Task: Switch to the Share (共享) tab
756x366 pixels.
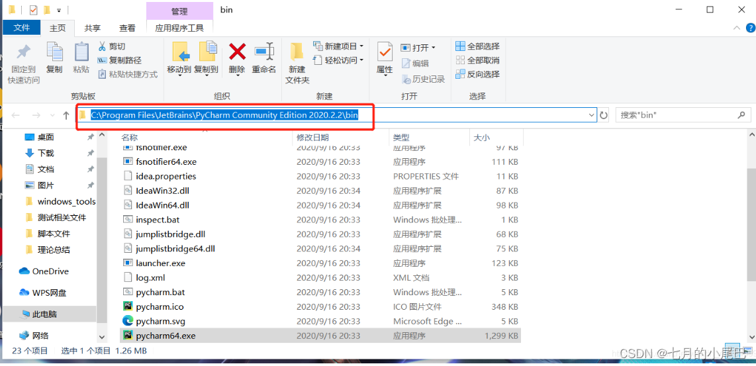Action: point(93,28)
